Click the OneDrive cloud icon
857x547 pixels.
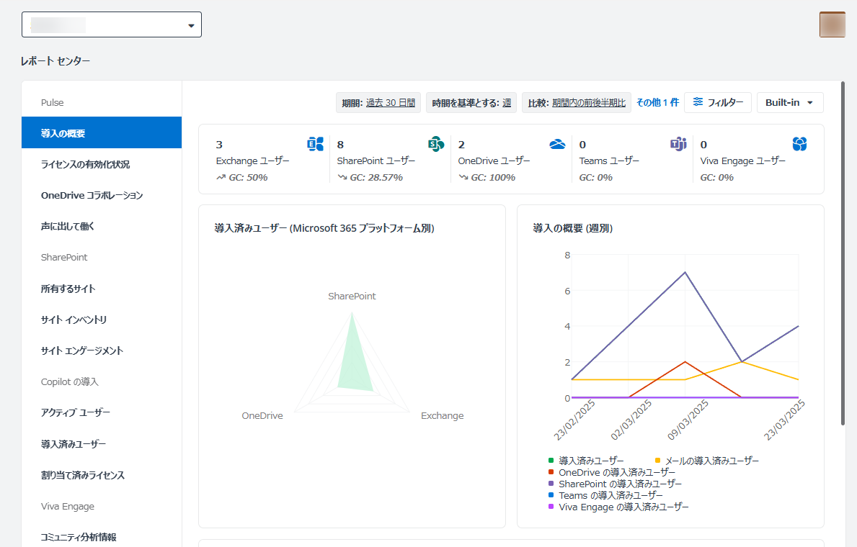[x=557, y=144]
